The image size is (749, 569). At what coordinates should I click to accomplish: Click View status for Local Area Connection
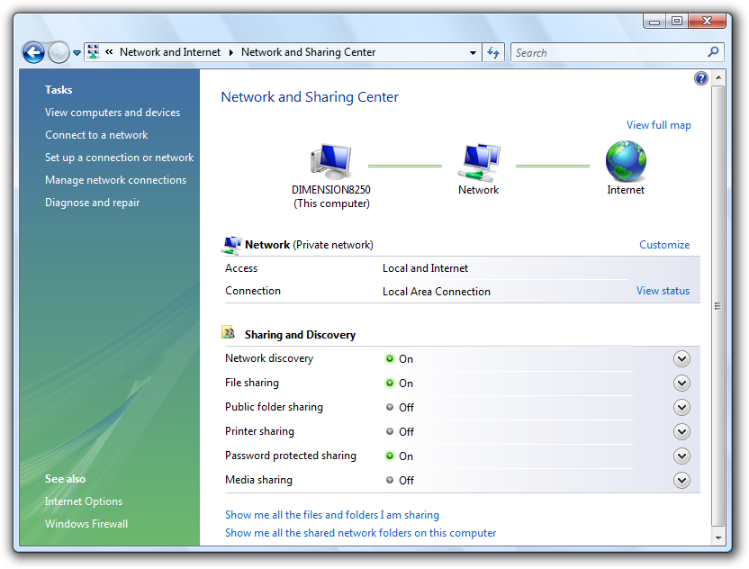click(663, 291)
